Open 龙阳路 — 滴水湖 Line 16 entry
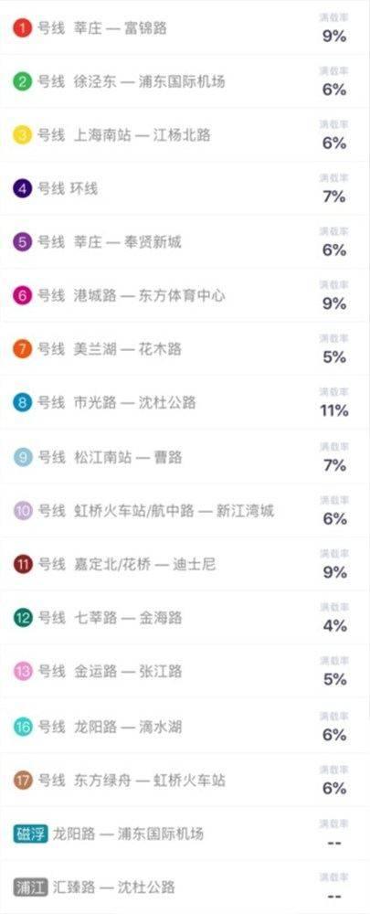This screenshot has height=914, width=370. point(185,727)
